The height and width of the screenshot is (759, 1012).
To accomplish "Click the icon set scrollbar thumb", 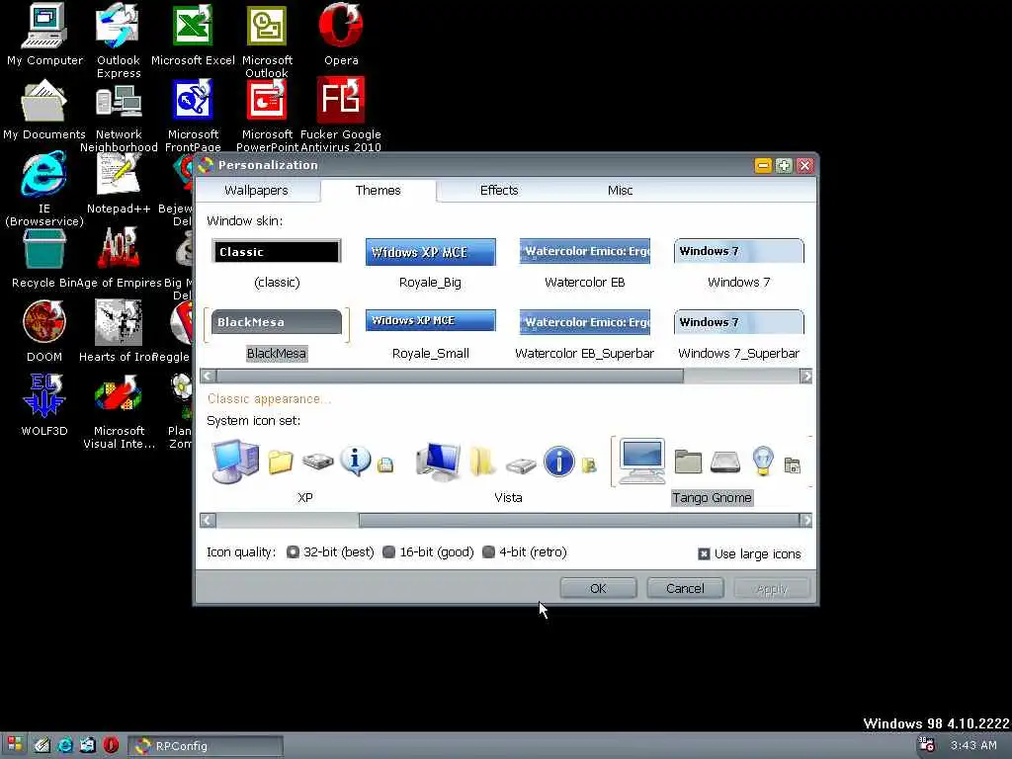I will (x=579, y=520).
